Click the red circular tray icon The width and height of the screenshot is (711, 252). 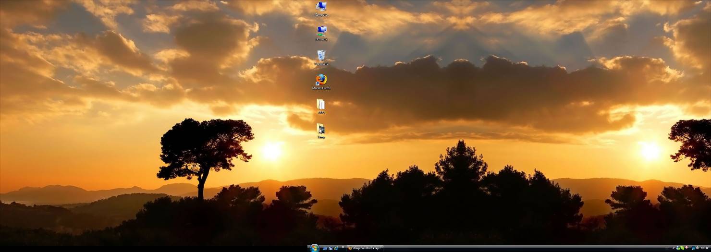coord(686,248)
